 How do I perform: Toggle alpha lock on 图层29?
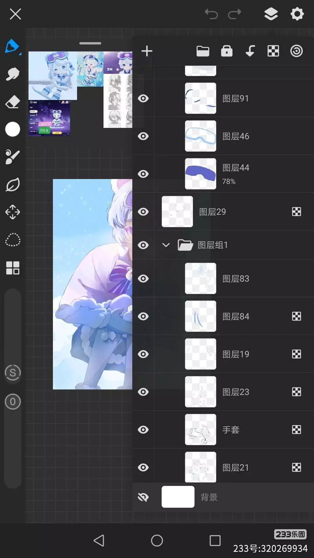click(297, 212)
